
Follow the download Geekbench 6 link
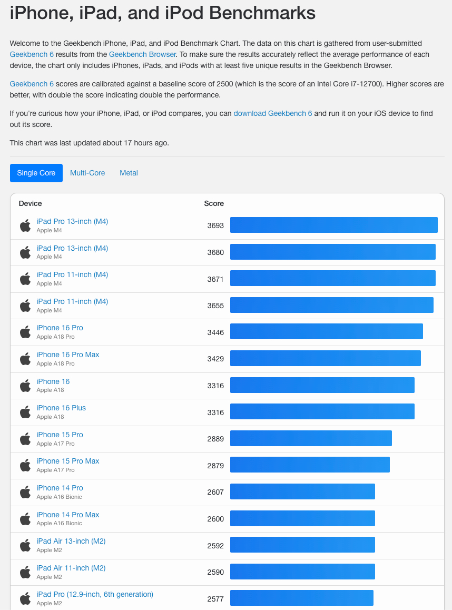tap(273, 114)
